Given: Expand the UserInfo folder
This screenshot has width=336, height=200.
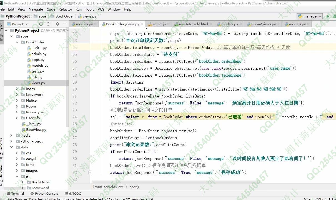Looking at the screenshot, I should coord(17,118).
